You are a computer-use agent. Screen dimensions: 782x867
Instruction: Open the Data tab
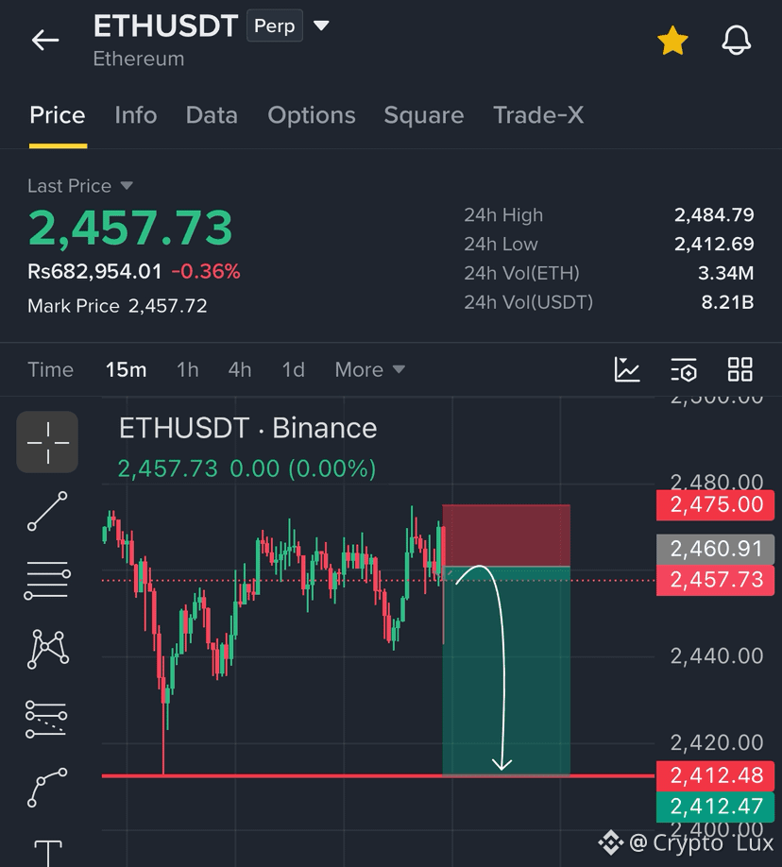click(212, 115)
